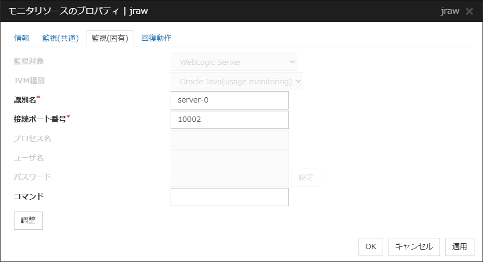Expand the JVM種別 Oracle Java dropdown
483x262 pixels.
tap(237, 82)
